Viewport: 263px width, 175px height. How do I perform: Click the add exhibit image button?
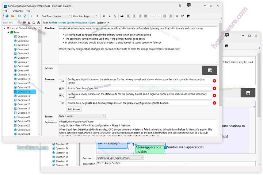[x=210, y=70]
